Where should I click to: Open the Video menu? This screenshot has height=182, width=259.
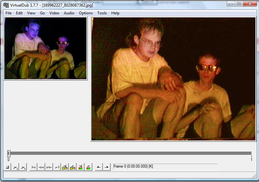(x=54, y=13)
